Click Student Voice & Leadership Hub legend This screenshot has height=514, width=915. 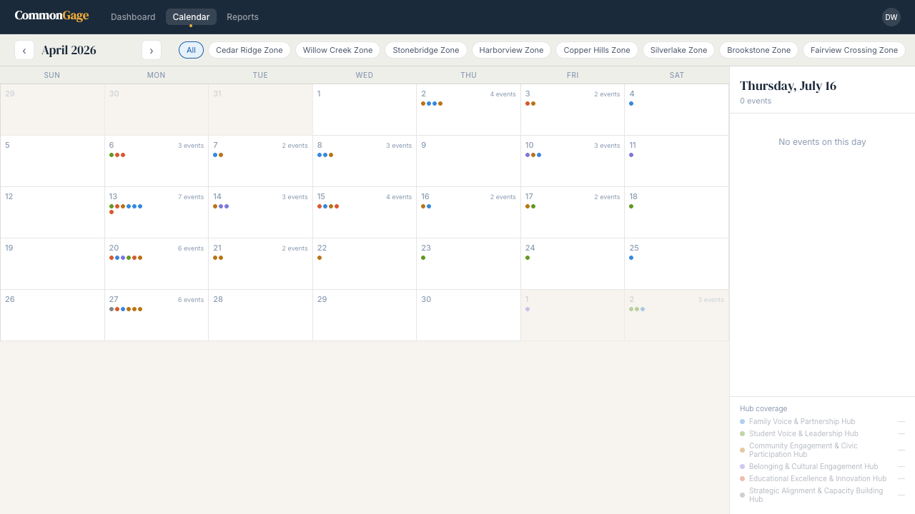tap(822, 433)
